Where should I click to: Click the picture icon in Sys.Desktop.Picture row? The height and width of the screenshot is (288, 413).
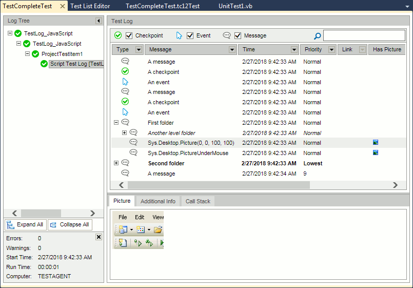376,143
